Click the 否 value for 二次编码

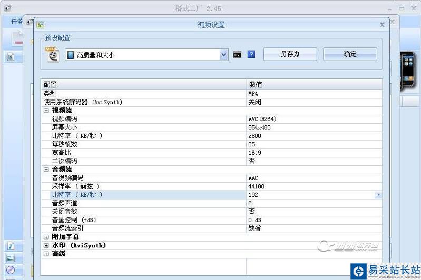(315, 161)
